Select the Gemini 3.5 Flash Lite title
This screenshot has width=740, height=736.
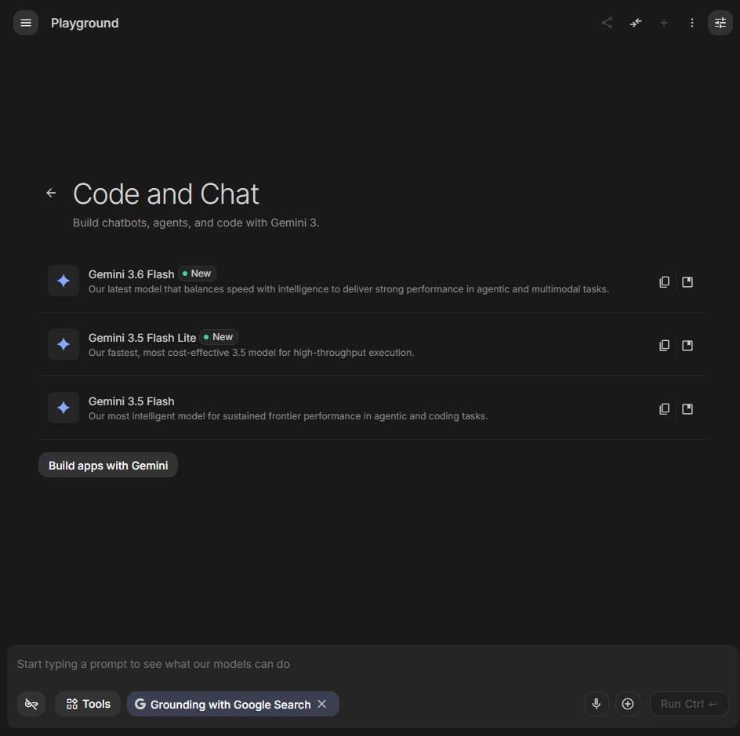click(142, 338)
